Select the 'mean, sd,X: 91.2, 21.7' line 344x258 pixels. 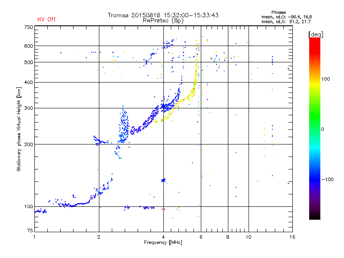coord(286,21)
